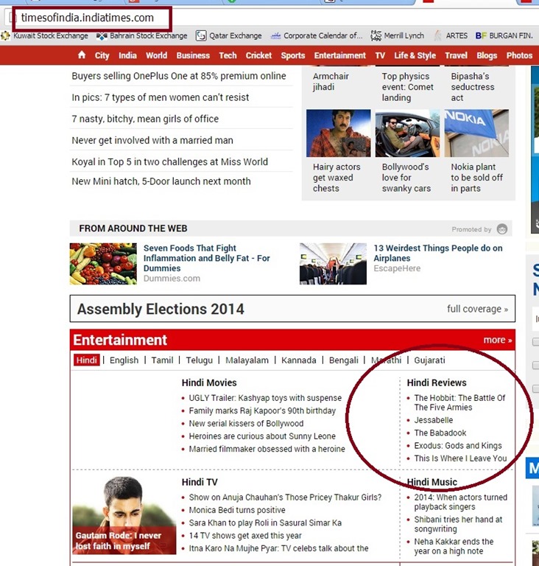
Task: Select the Gujarati language tab
Action: (x=429, y=360)
